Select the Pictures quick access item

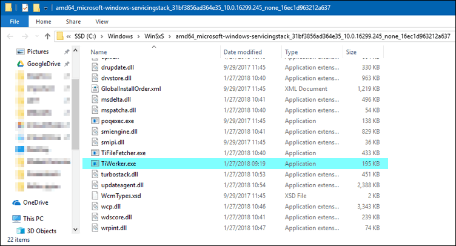pos(38,52)
